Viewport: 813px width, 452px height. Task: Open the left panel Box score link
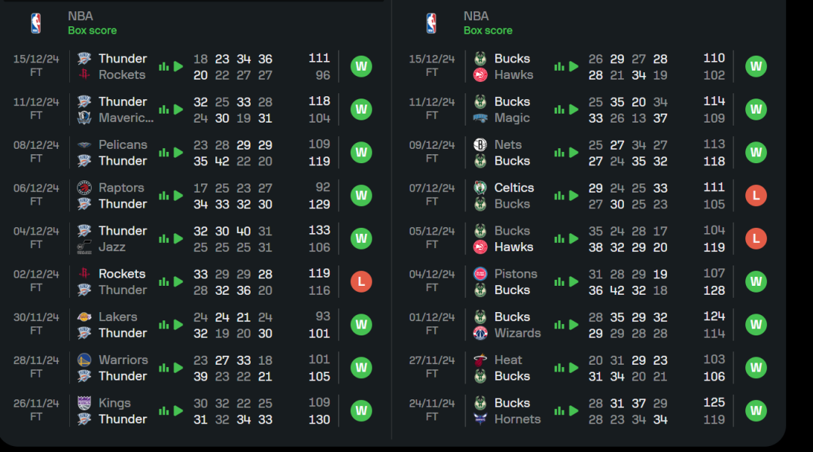click(92, 31)
